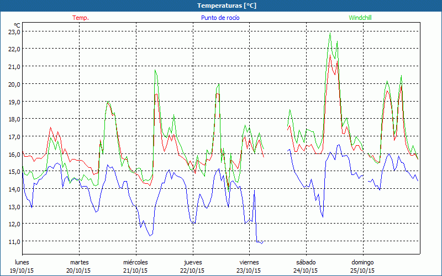Select the red "Temp." legend label

click(x=81, y=18)
